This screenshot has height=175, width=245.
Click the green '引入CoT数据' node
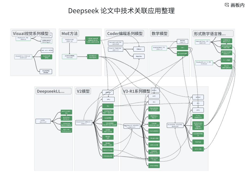click(x=226, y=60)
